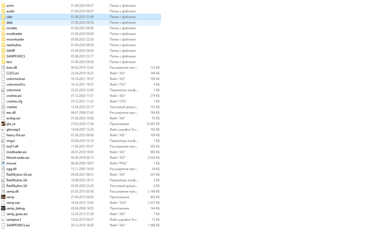Screen dimensions: 372x229
Task: Select the modloader folder name
Action: [14, 34]
